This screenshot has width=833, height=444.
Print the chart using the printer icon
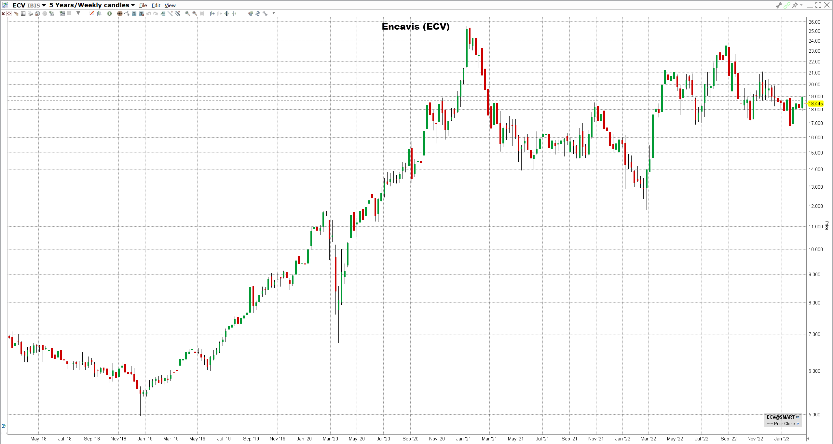tap(30, 14)
